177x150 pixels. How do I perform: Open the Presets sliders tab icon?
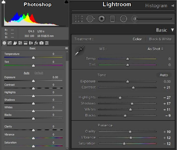(47, 43)
